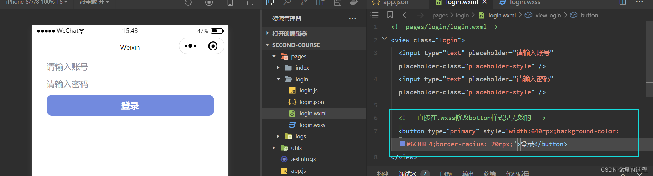Click the 登录 button in simulator
Image resolution: width=653 pixels, height=176 pixels.
pyautogui.click(x=130, y=105)
